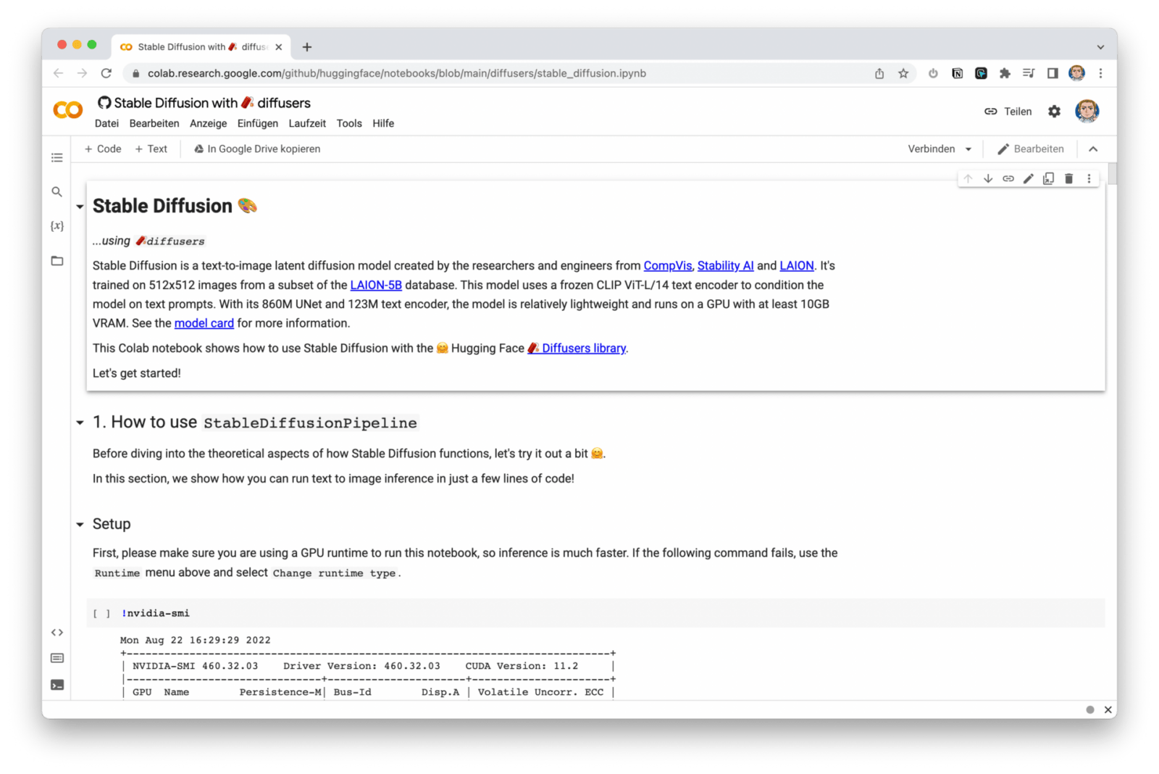Collapse the How to use StableDiffusionPipeline section
Image resolution: width=1159 pixels, height=774 pixels.
pos(80,423)
